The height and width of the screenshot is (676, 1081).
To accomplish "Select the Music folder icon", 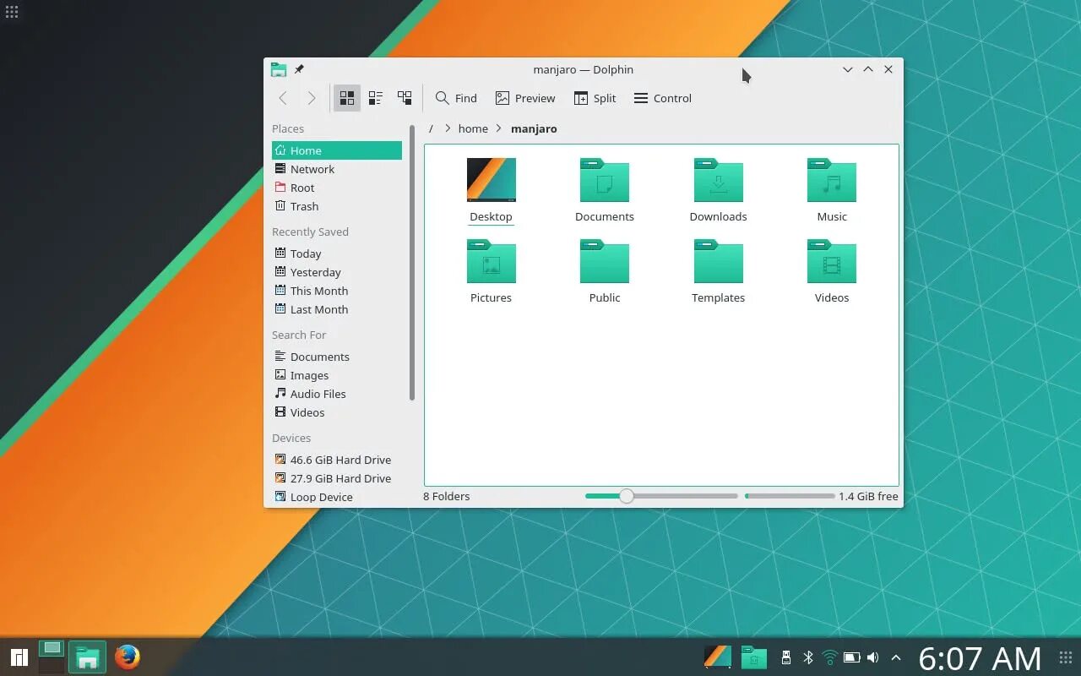I will [832, 180].
